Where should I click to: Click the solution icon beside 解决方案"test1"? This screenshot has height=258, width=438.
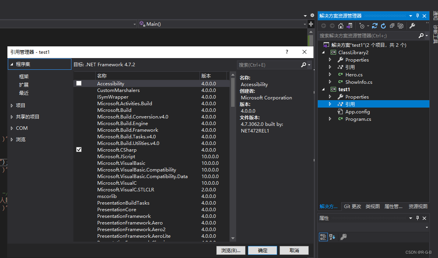[326, 45]
